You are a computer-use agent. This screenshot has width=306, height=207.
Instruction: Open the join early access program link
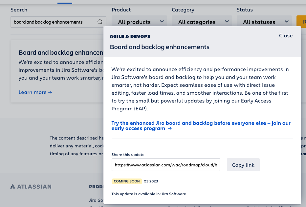click(x=201, y=125)
